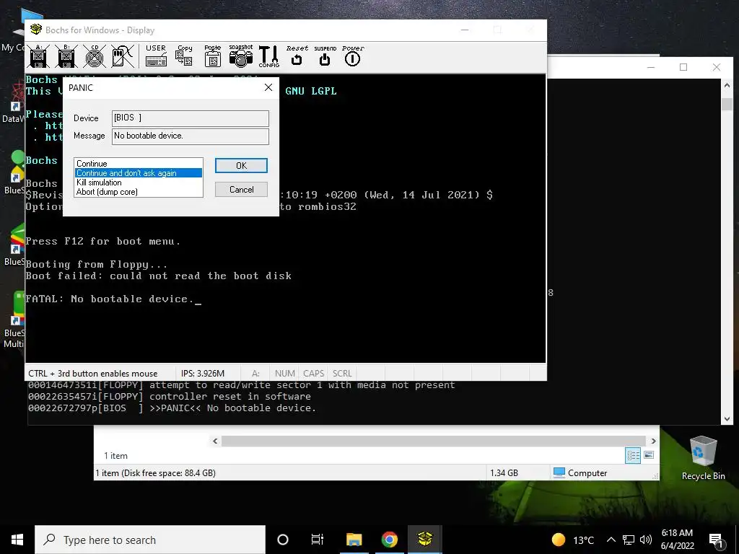Select 'Abort (dump core)' option
Viewport: 739px width, 554px height.
pyautogui.click(x=139, y=192)
